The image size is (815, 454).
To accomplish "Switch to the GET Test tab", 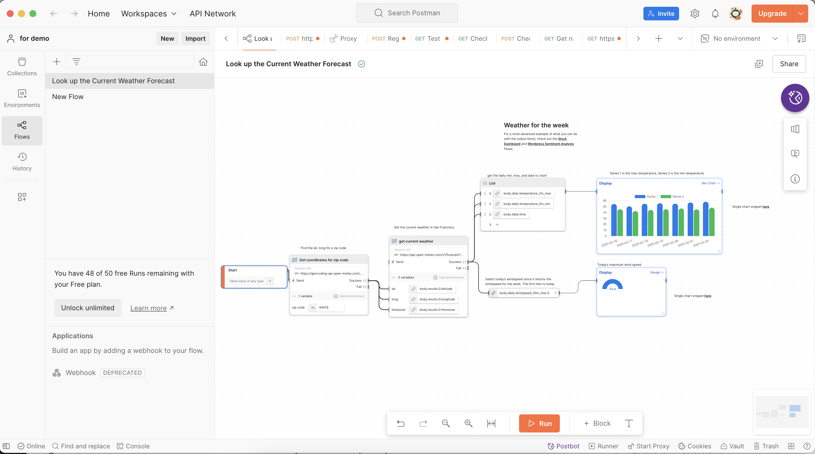I will tap(432, 38).
